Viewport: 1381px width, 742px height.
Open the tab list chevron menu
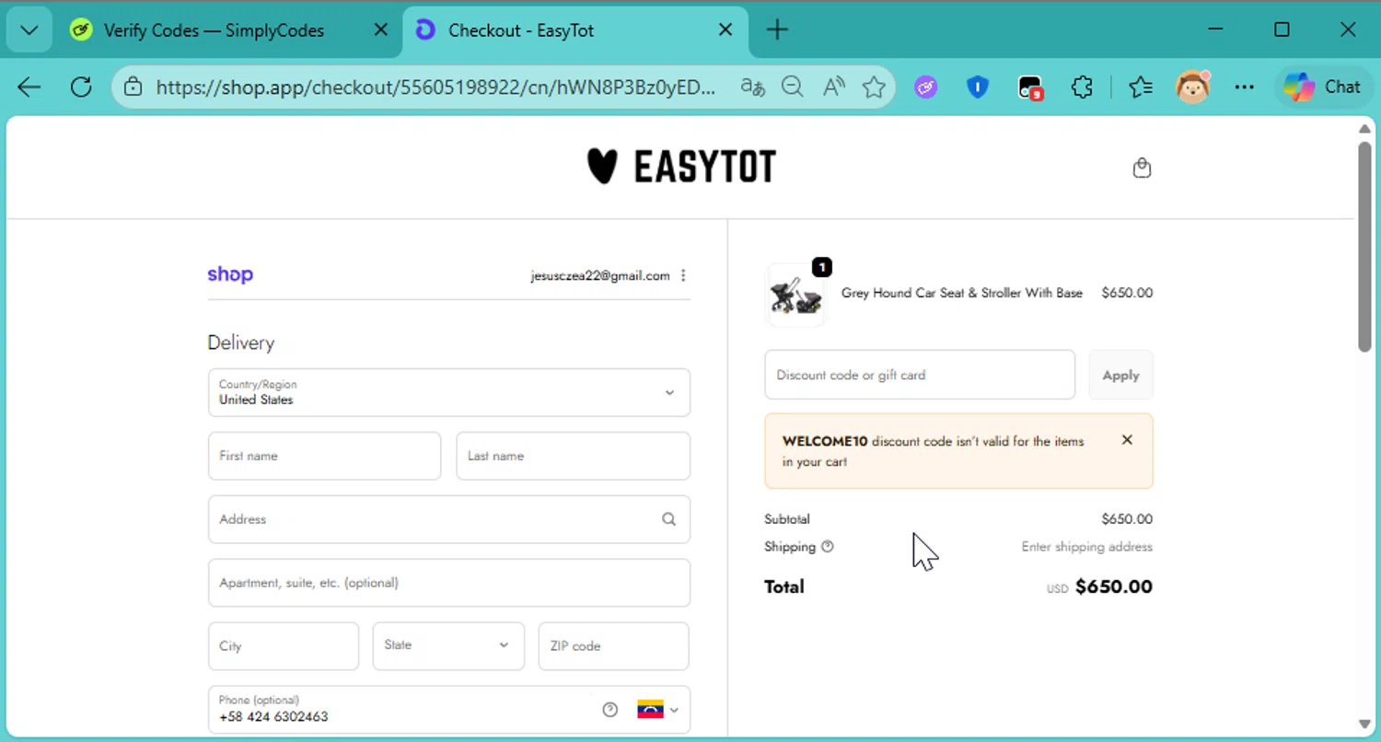29,30
